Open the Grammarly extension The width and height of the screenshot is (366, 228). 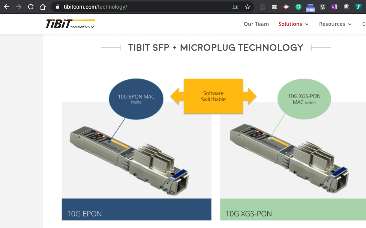coord(298,6)
